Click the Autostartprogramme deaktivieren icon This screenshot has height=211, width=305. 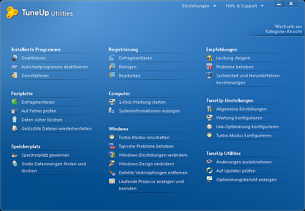pyautogui.click(x=15, y=67)
